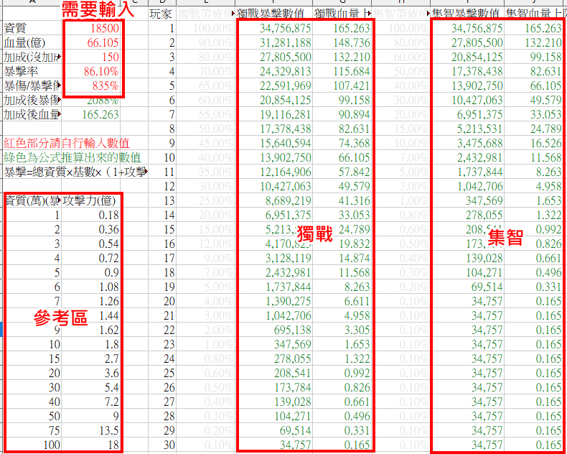Click the 資質 input cell showing 18500
This screenshot has height=454, width=567.
(x=92, y=28)
